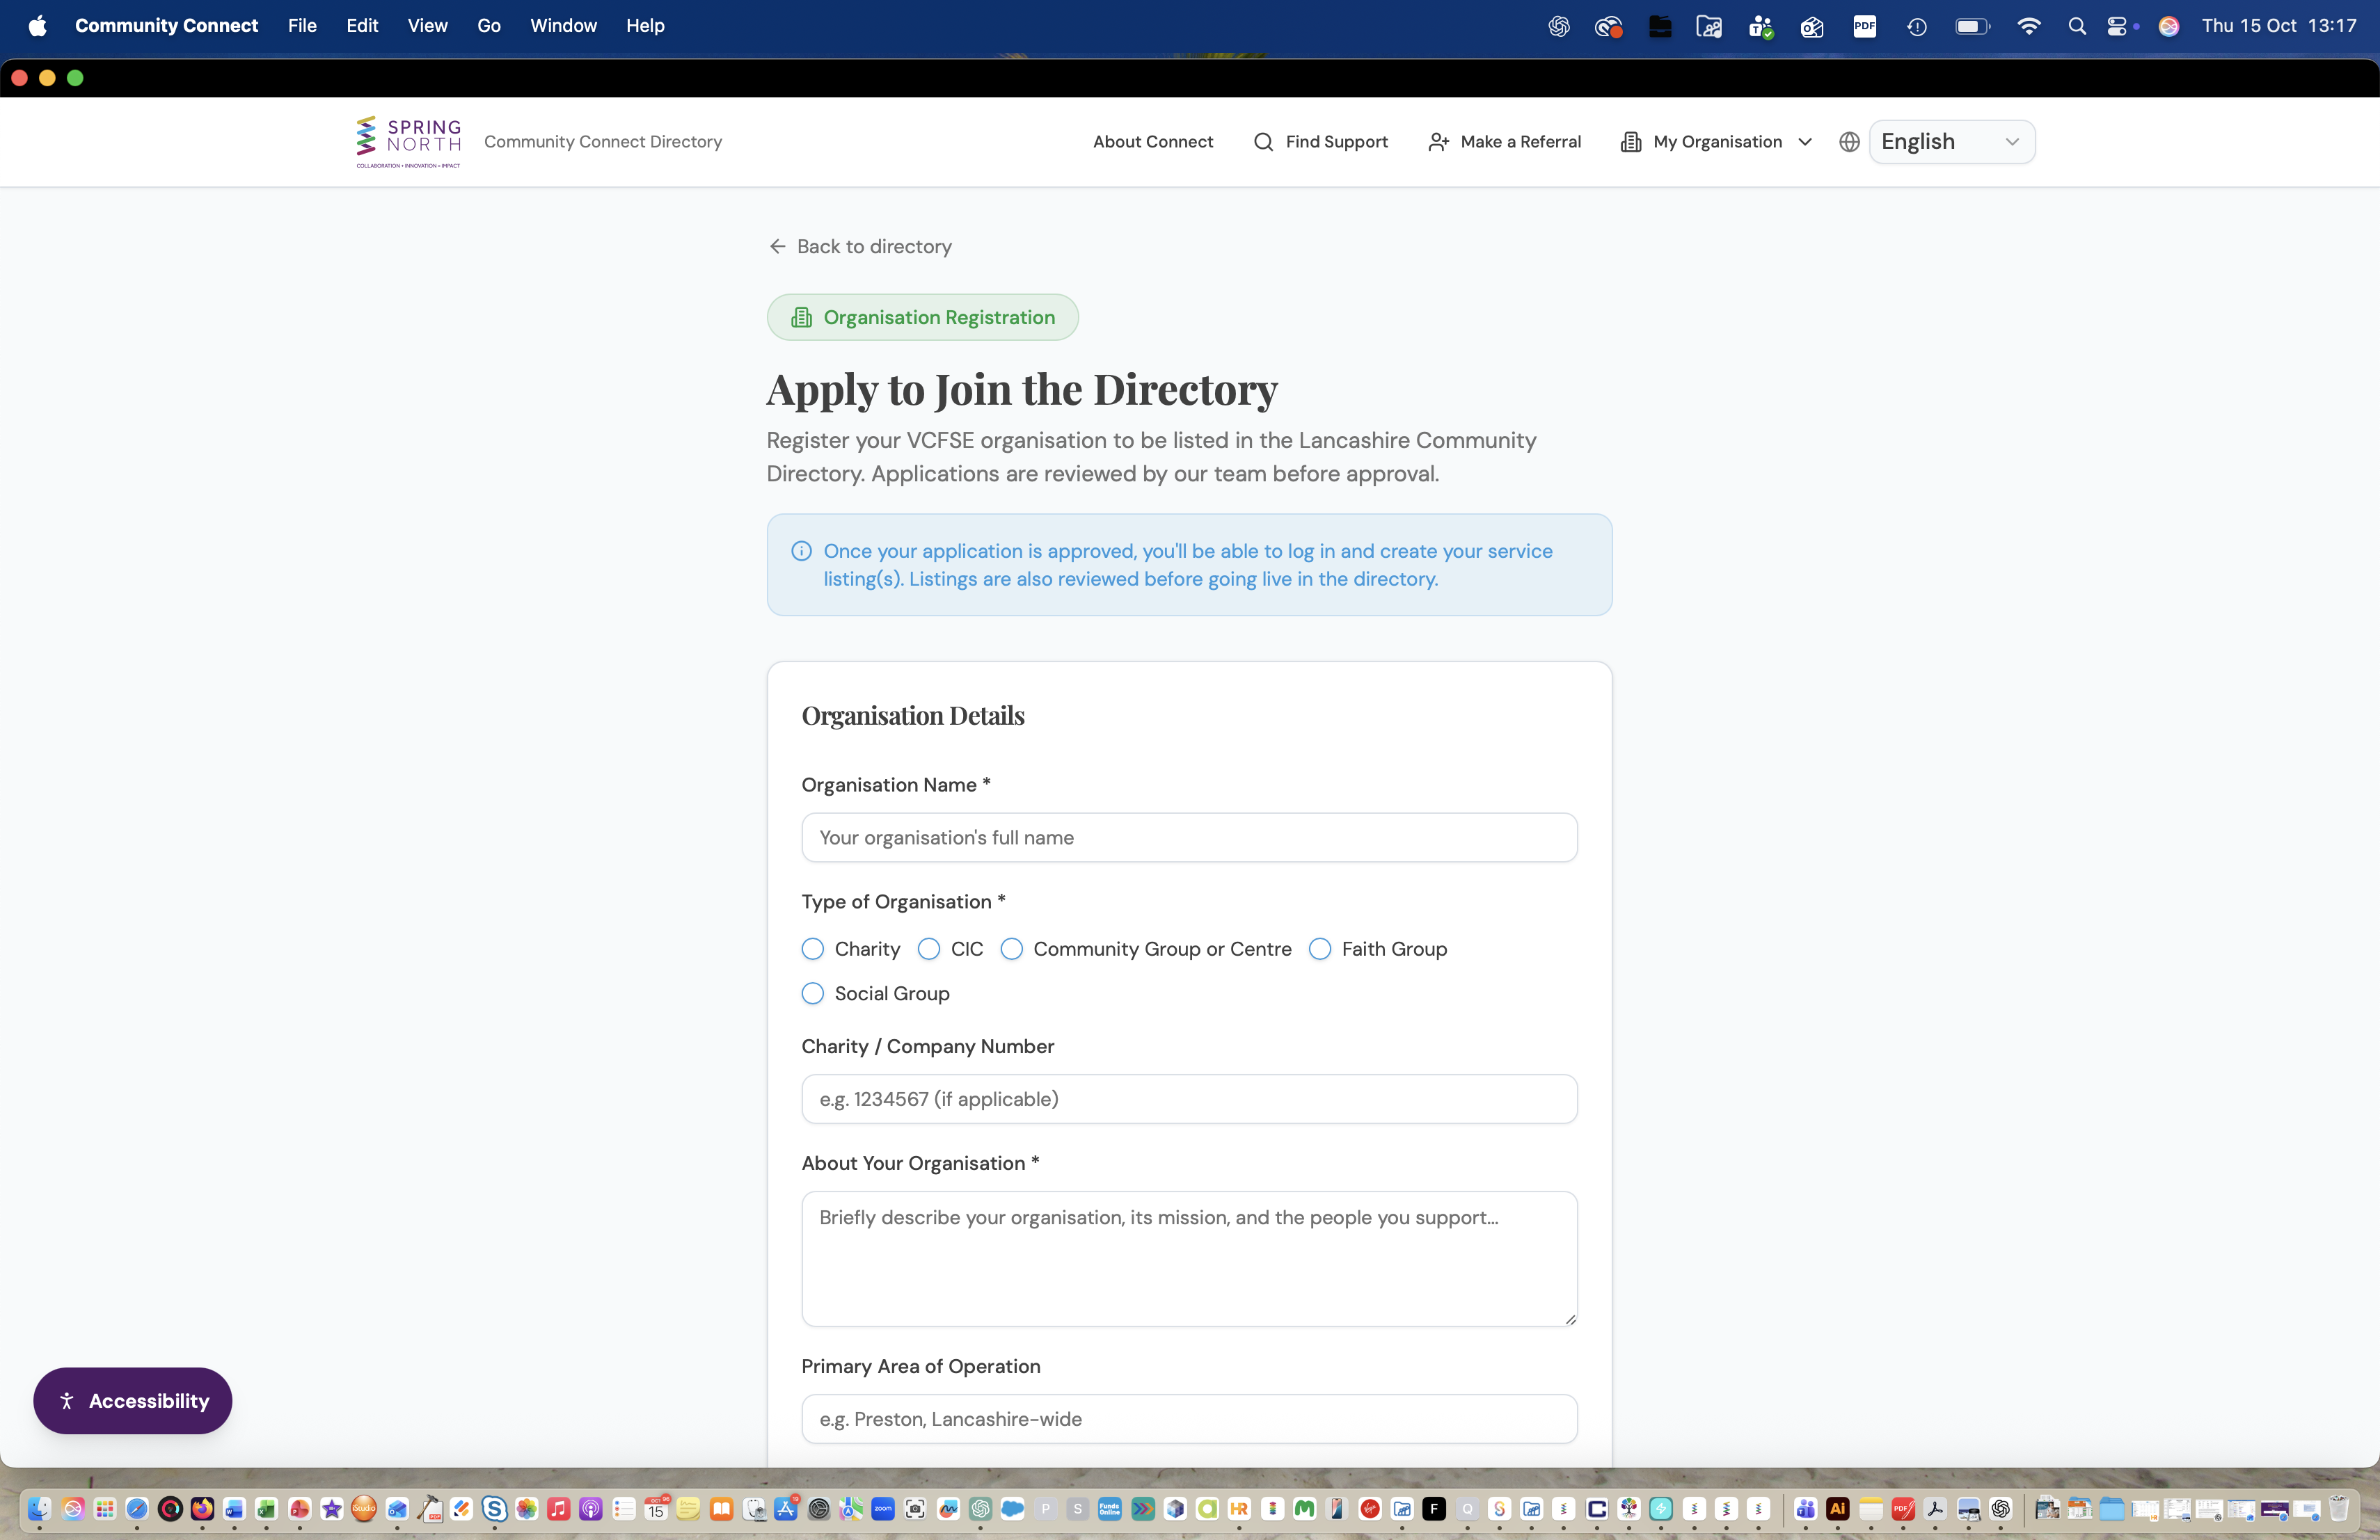This screenshot has width=2380, height=1540.
Task: Open the Calendar app from the Dock
Action: [x=657, y=1508]
